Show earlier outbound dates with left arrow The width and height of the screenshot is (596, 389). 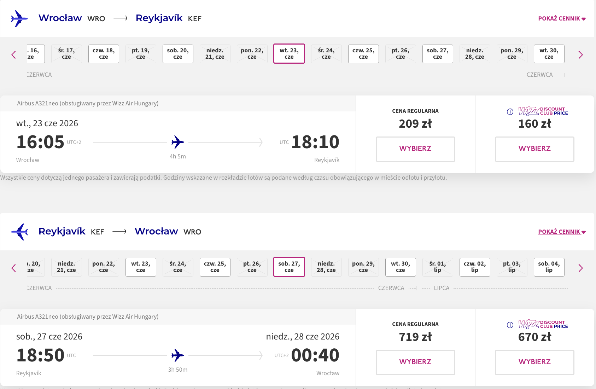coord(14,55)
